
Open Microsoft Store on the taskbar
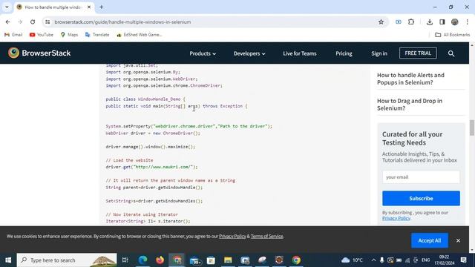click(211, 260)
